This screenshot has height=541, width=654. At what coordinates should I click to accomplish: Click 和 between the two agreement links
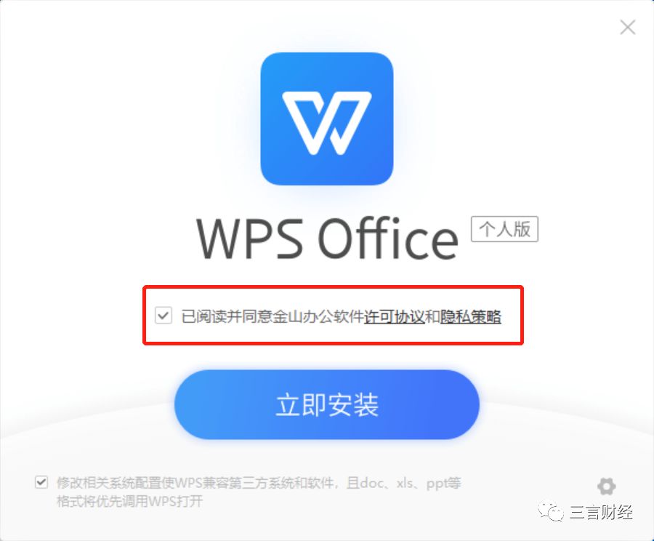tap(432, 317)
